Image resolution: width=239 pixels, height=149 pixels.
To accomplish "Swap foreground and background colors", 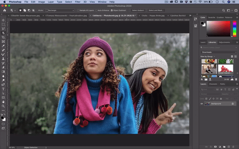I will pyautogui.click(x=4, y=114).
